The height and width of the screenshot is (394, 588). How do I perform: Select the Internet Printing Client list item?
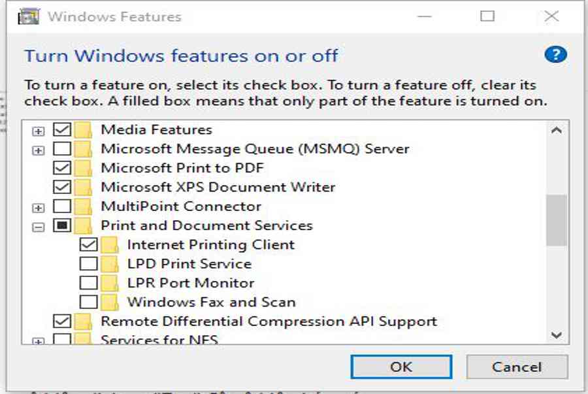tap(211, 244)
